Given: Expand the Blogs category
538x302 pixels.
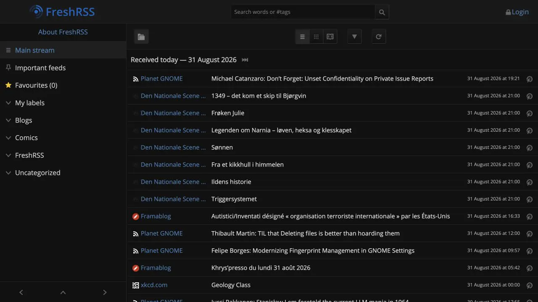Looking at the screenshot, I should pyautogui.click(x=8, y=120).
